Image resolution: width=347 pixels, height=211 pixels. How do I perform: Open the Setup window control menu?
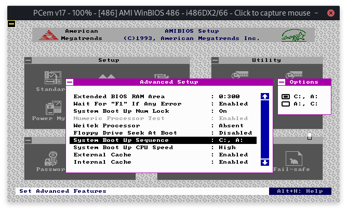(x=28, y=60)
